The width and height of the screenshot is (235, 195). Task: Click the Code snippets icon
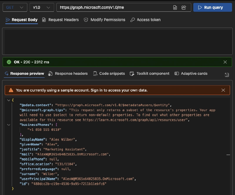pos(95,74)
